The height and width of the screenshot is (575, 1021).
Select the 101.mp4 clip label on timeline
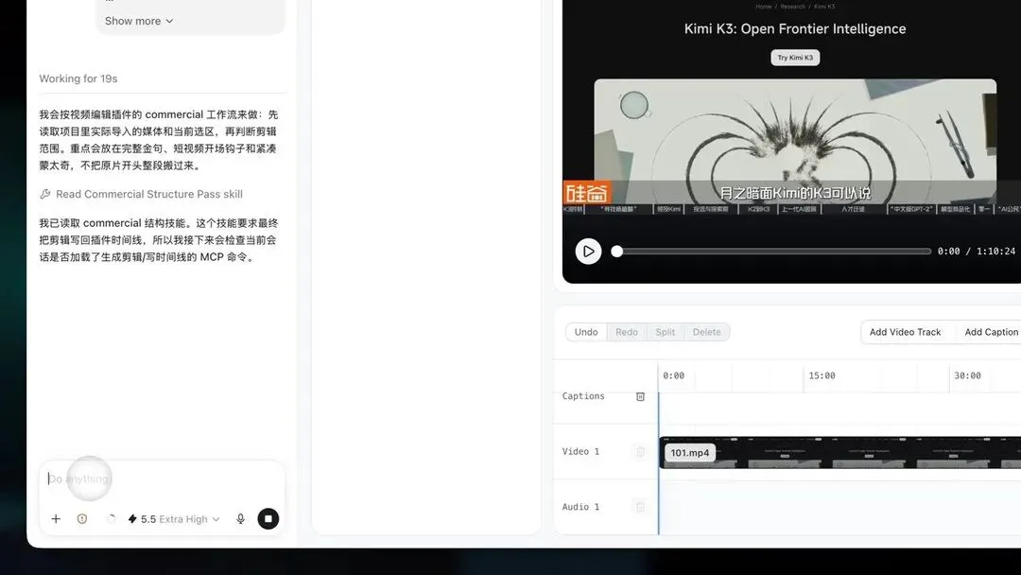[689, 453]
